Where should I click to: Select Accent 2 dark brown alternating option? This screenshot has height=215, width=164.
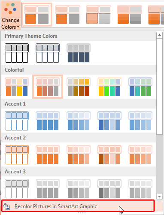click(109, 154)
